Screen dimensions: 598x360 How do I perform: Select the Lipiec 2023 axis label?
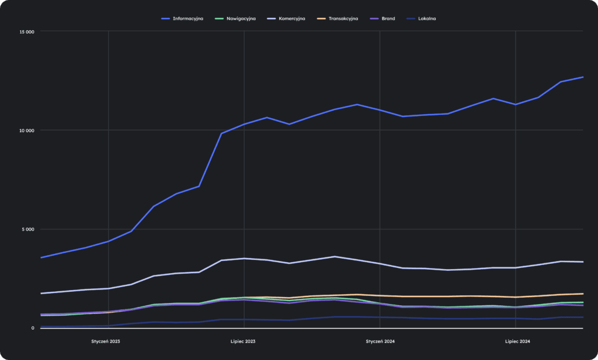[x=243, y=341]
